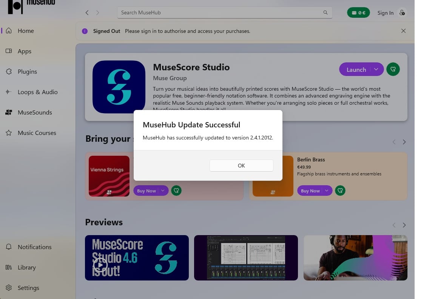435x299 pixels.
Task: Buy Now for Berlin Brass
Action: (x=310, y=191)
